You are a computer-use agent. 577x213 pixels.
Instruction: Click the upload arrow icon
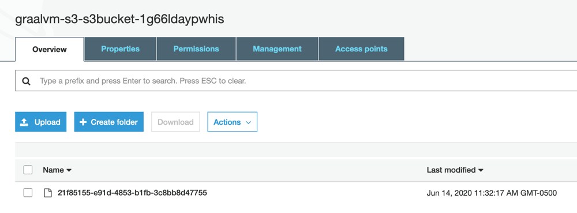(x=24, y=122)
